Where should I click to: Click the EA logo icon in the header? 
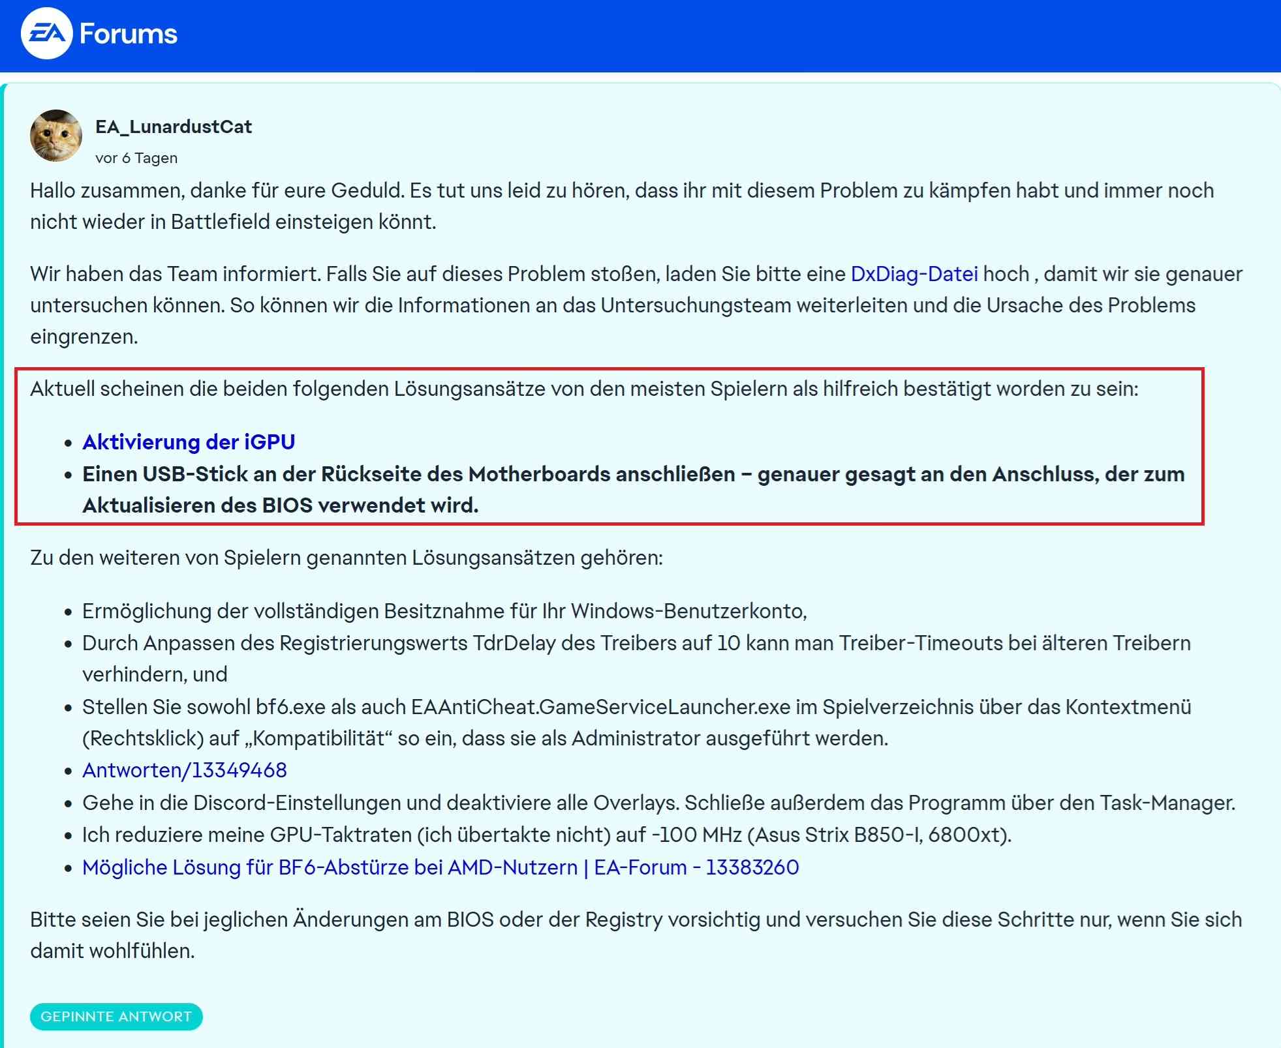point(46,33)
